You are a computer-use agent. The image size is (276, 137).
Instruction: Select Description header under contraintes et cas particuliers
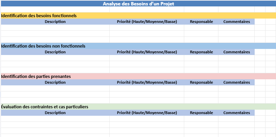tap(55, 113)
